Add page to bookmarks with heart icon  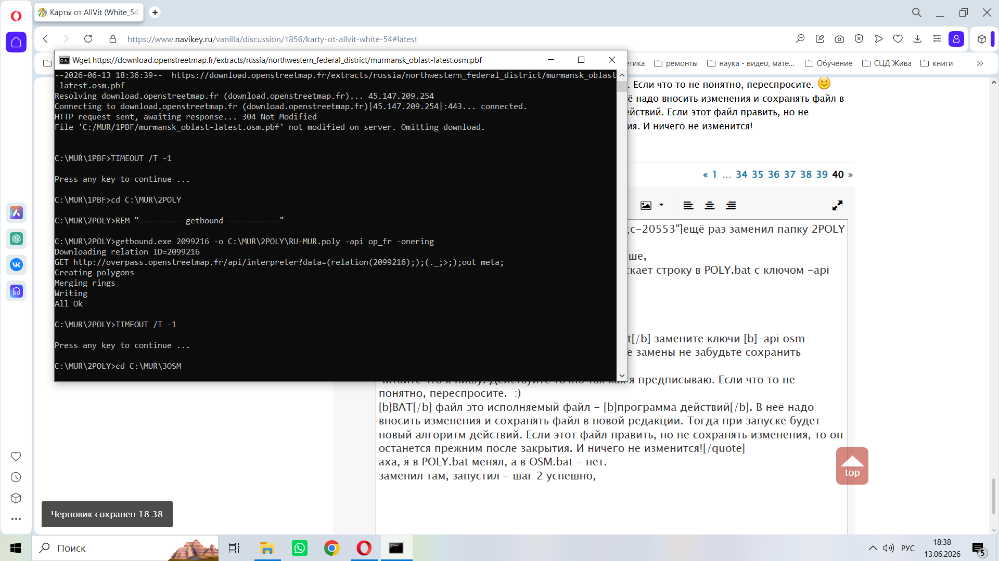coord(898,39)
